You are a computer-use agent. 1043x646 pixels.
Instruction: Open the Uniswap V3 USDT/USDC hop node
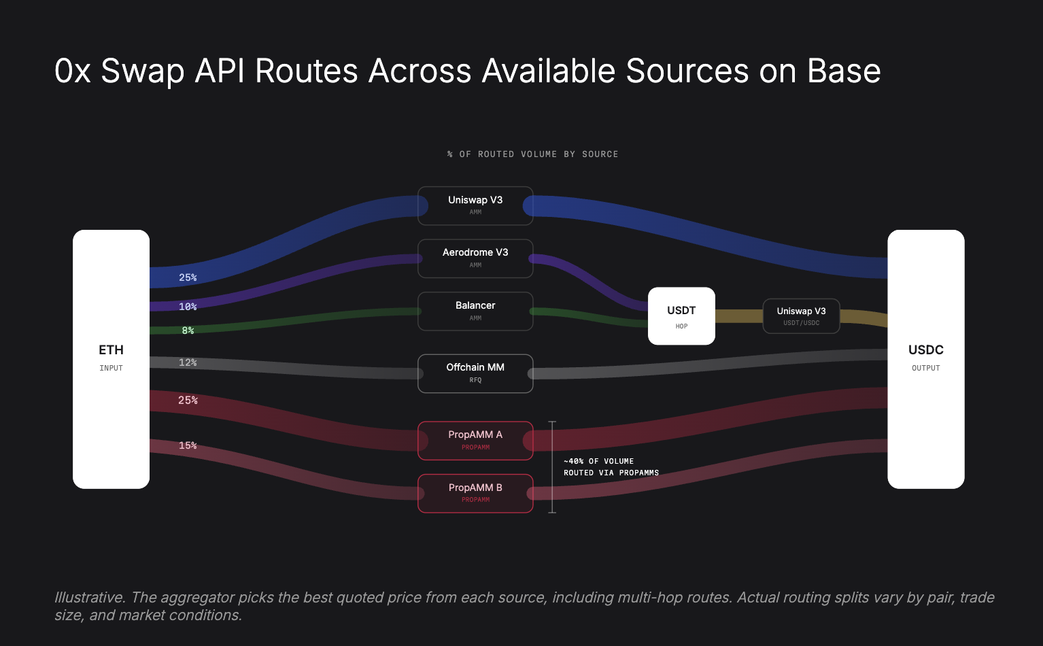(801, 316)
